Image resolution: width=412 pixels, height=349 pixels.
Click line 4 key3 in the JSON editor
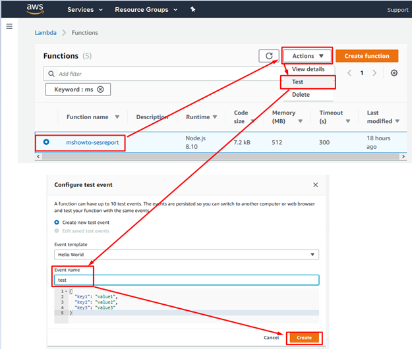point(95,308)
